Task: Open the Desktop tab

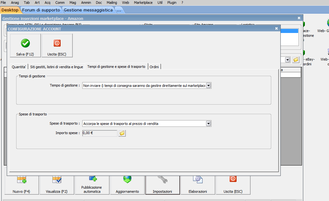Action: tap(10, 10)
